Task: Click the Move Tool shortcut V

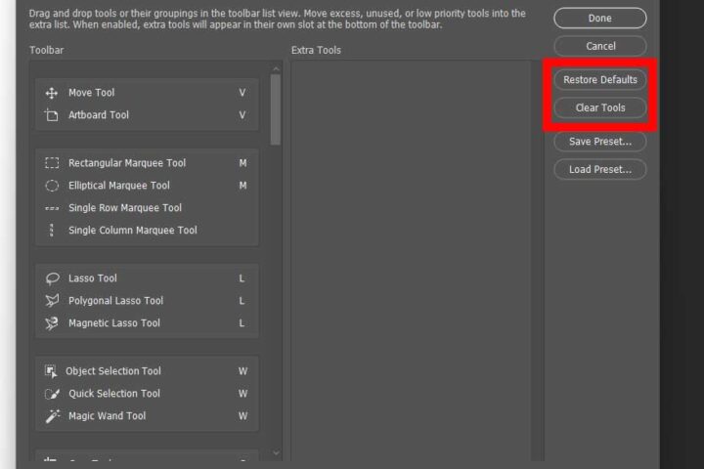Action: 242,93
